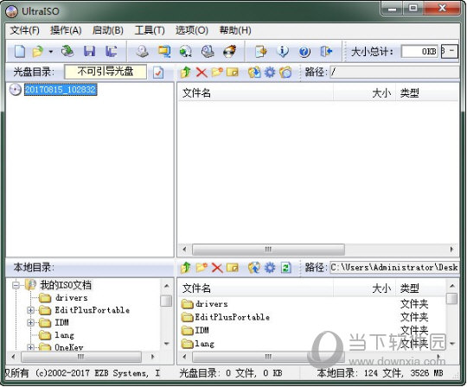
Task: Open the 启动(B) menu
Action: point(108,30)
